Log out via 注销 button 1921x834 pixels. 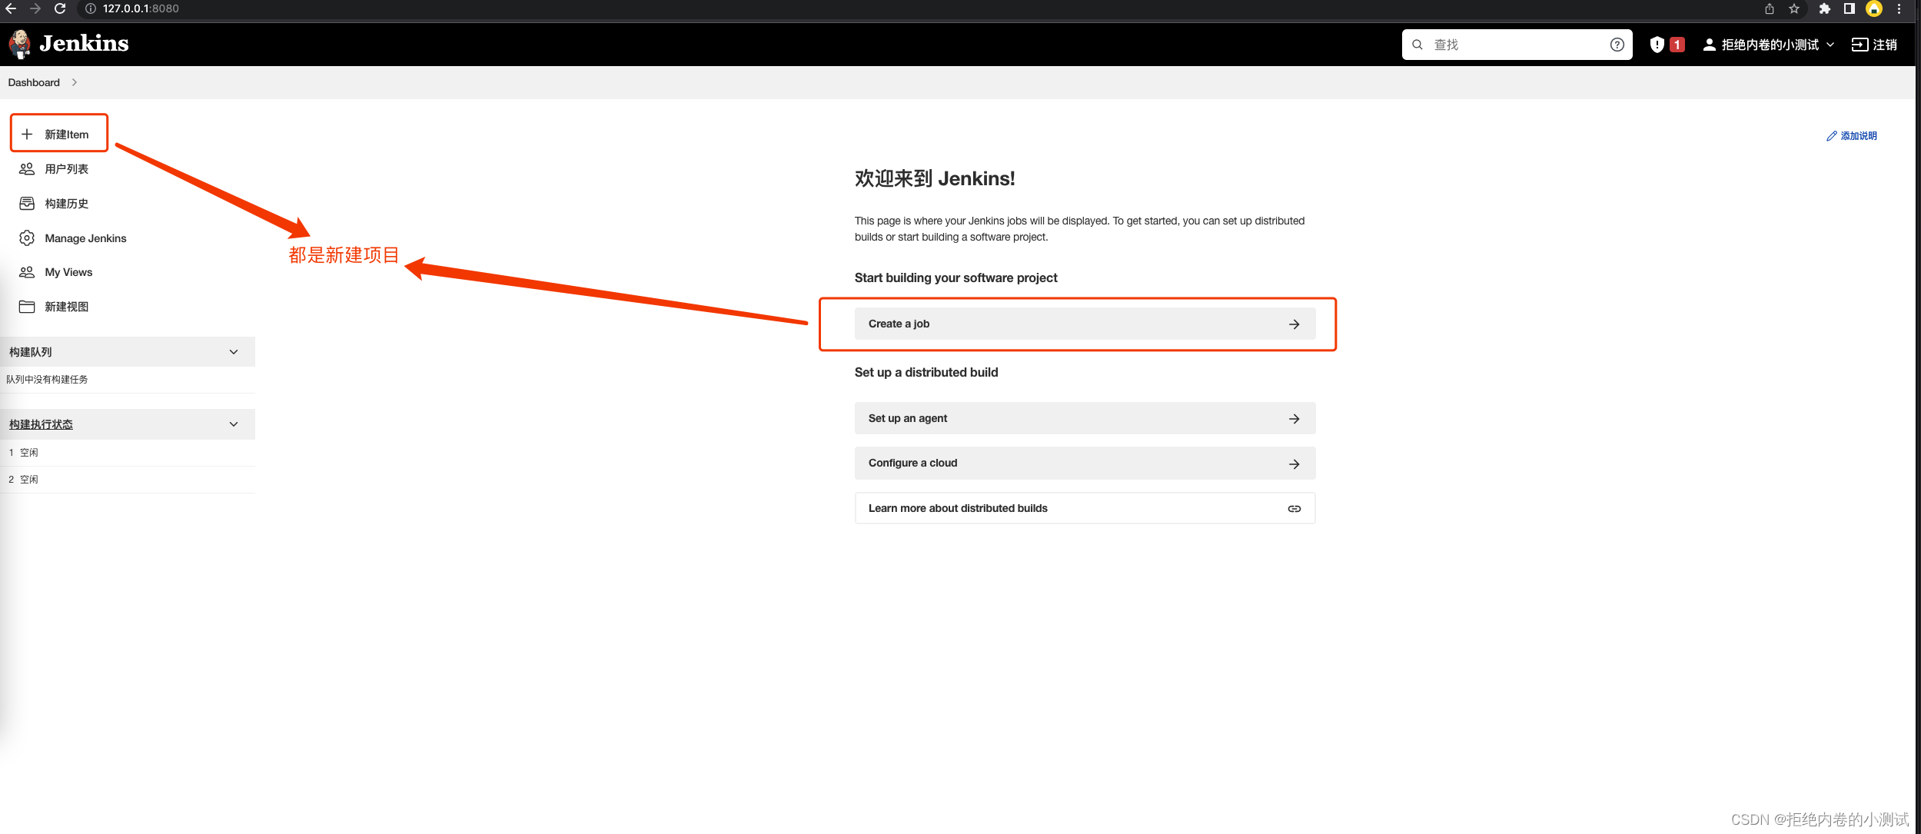click(x=1874, y=45)
